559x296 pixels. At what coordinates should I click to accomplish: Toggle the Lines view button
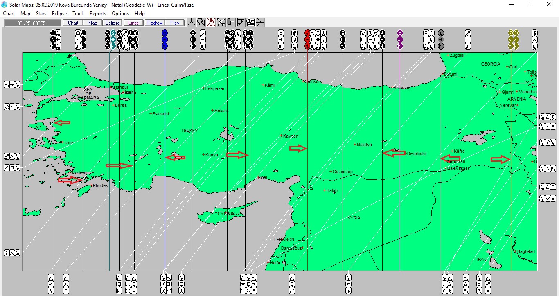point(133,23)
